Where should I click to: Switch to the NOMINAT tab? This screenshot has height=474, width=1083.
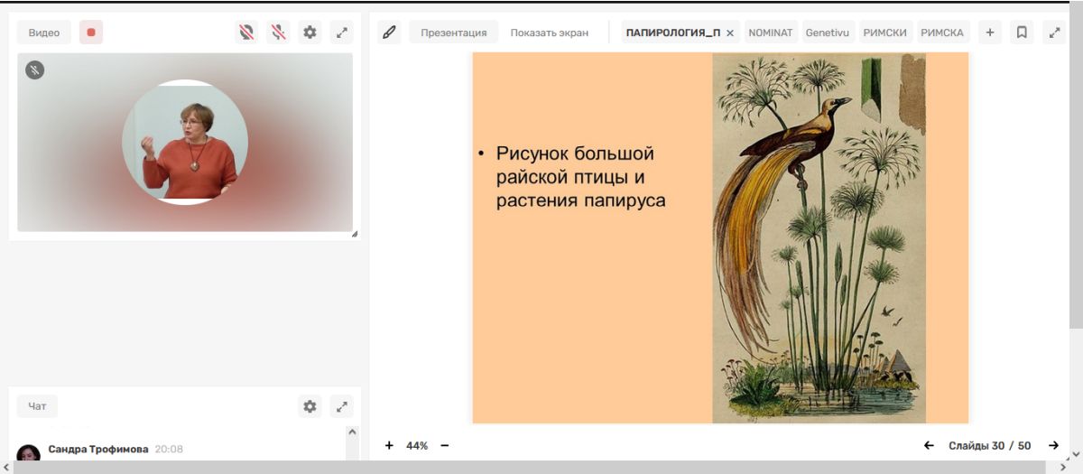click(771, 33)
